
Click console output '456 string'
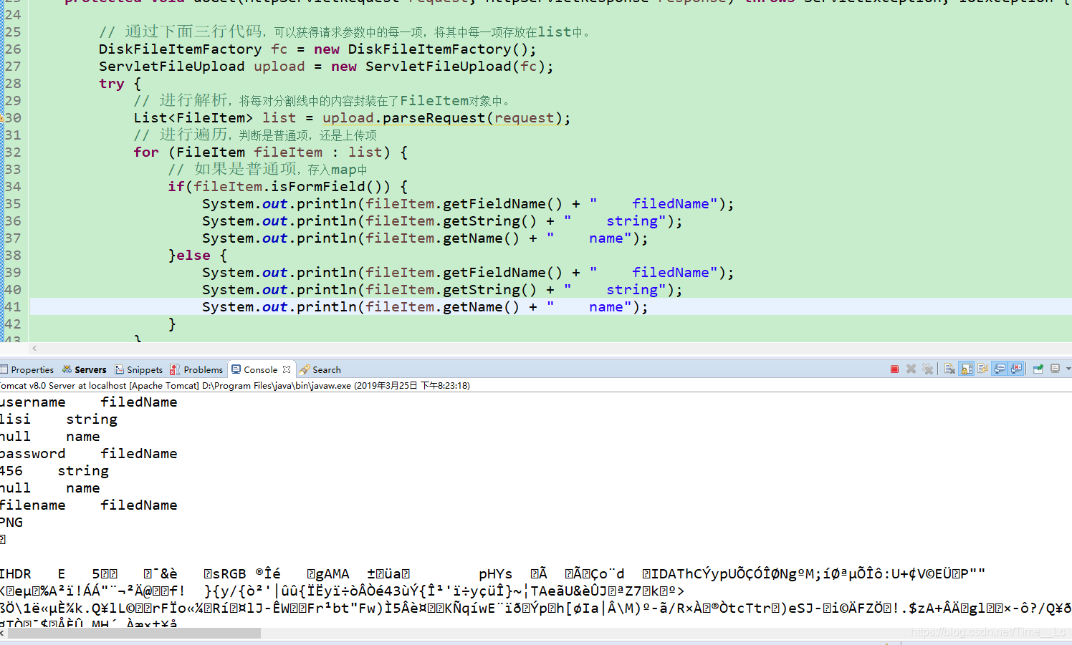(54, 471)
